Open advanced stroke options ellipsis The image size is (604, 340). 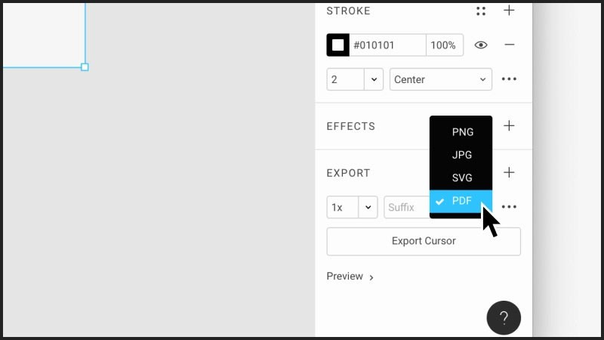(509, 79)
